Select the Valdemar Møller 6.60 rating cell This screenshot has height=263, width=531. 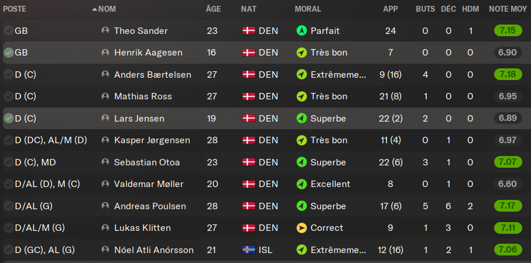(507, 184)
